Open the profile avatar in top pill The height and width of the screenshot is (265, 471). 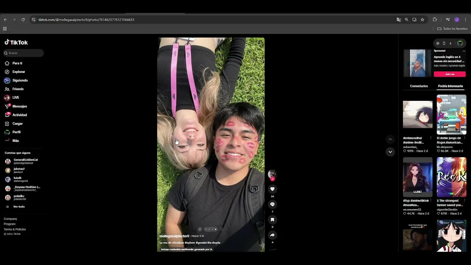click(x=460, y=43)
